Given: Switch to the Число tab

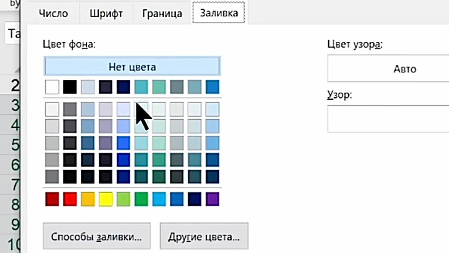Looking at the screenshot, I should pos(53,13).
